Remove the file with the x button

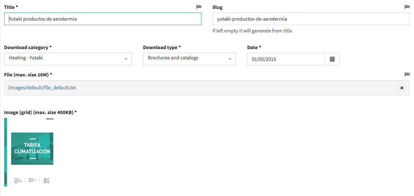(x=401, y=88)
